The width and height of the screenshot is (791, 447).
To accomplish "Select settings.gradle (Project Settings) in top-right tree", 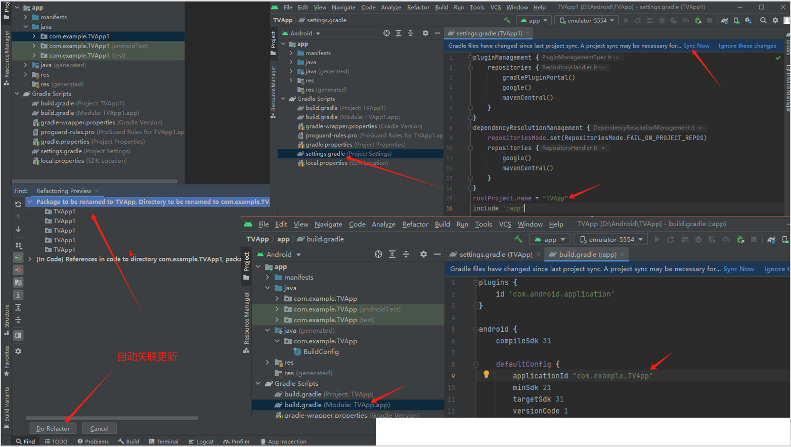I will coord(348,154).
